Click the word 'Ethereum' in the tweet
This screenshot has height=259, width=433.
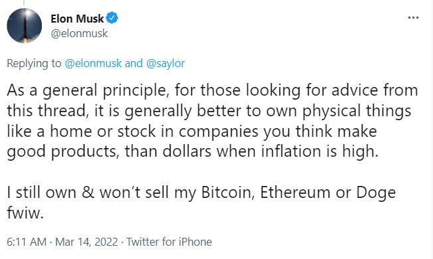[296, 192]
